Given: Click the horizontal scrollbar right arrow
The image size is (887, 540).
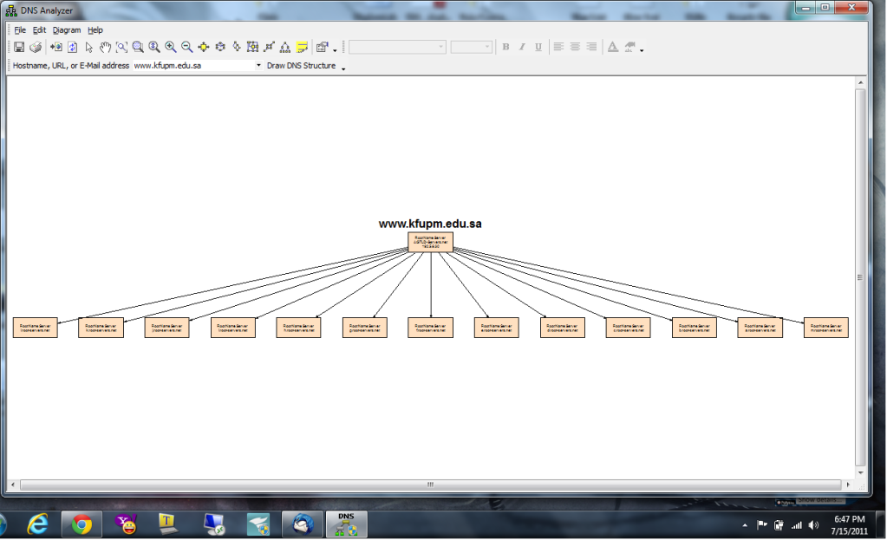Looking at the screenshot, I should click(848, 485).
